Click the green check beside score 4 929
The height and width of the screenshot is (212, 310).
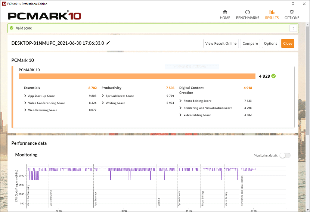click(273, 76)
